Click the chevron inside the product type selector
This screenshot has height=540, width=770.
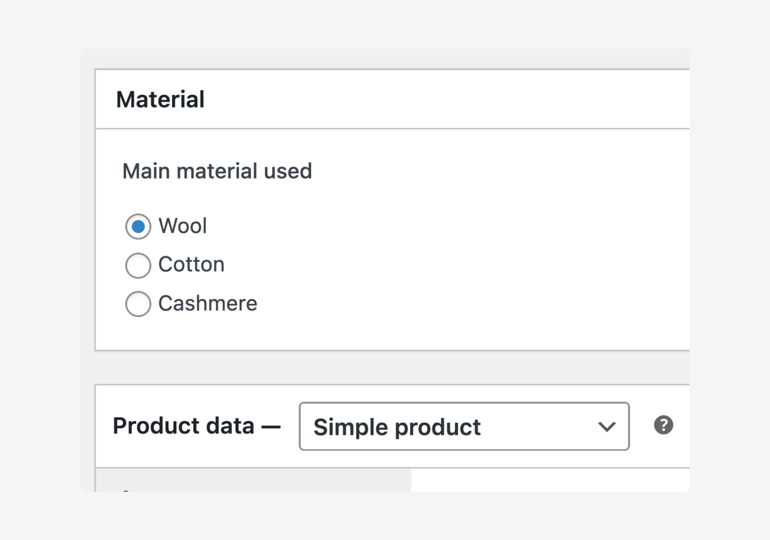pyautogui.click(x=607, y=426)
